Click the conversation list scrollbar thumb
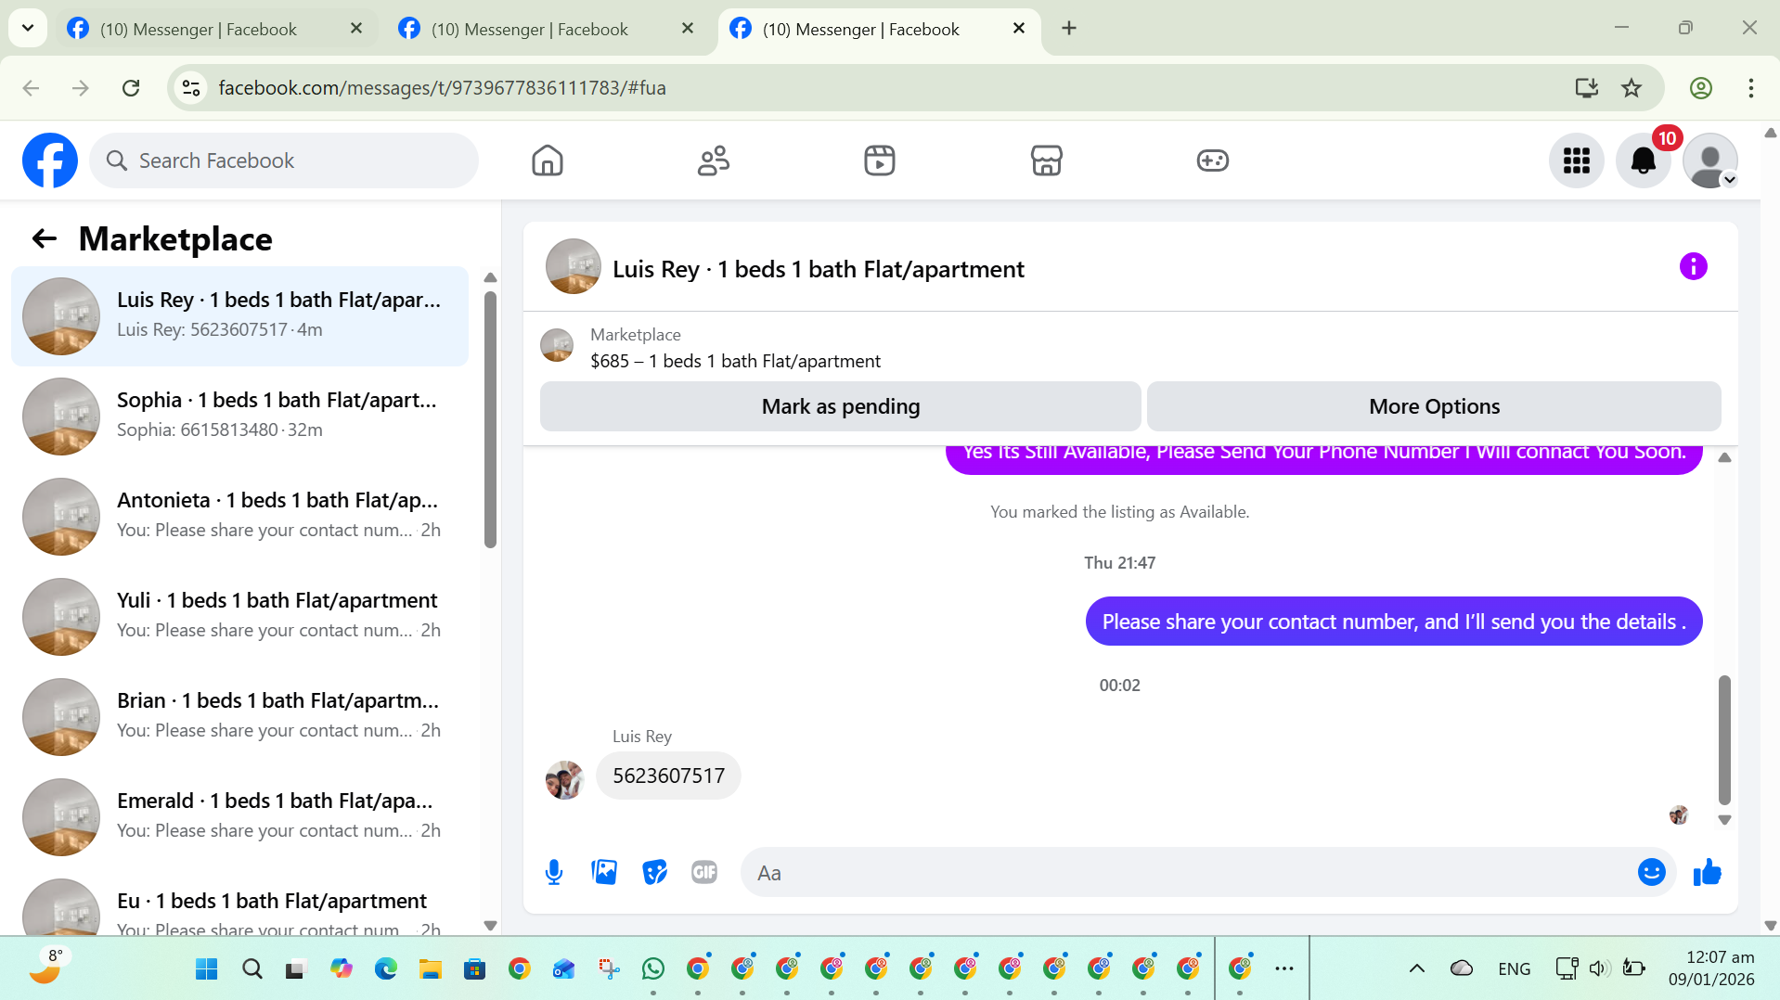This screenshot has width=1780, height=1000. tap(490, 419)
